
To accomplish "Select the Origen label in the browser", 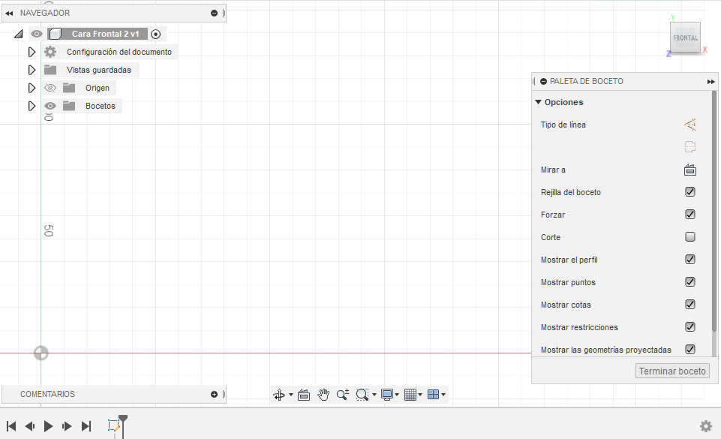I will click(98, 88).
